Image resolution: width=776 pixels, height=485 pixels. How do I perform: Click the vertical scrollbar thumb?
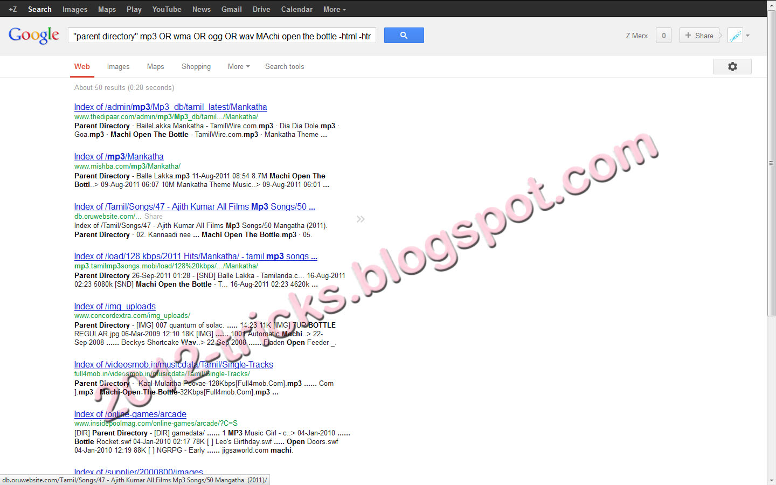coord(771,163)
